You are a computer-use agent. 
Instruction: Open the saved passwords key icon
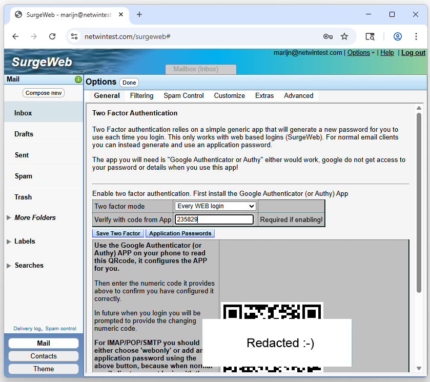point(328,36)
